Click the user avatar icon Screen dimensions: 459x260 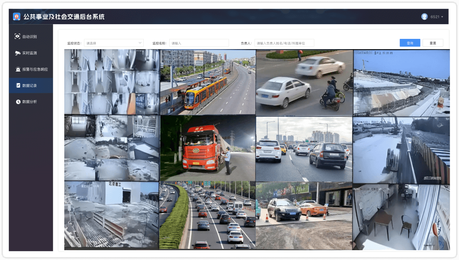click(424, 17)
